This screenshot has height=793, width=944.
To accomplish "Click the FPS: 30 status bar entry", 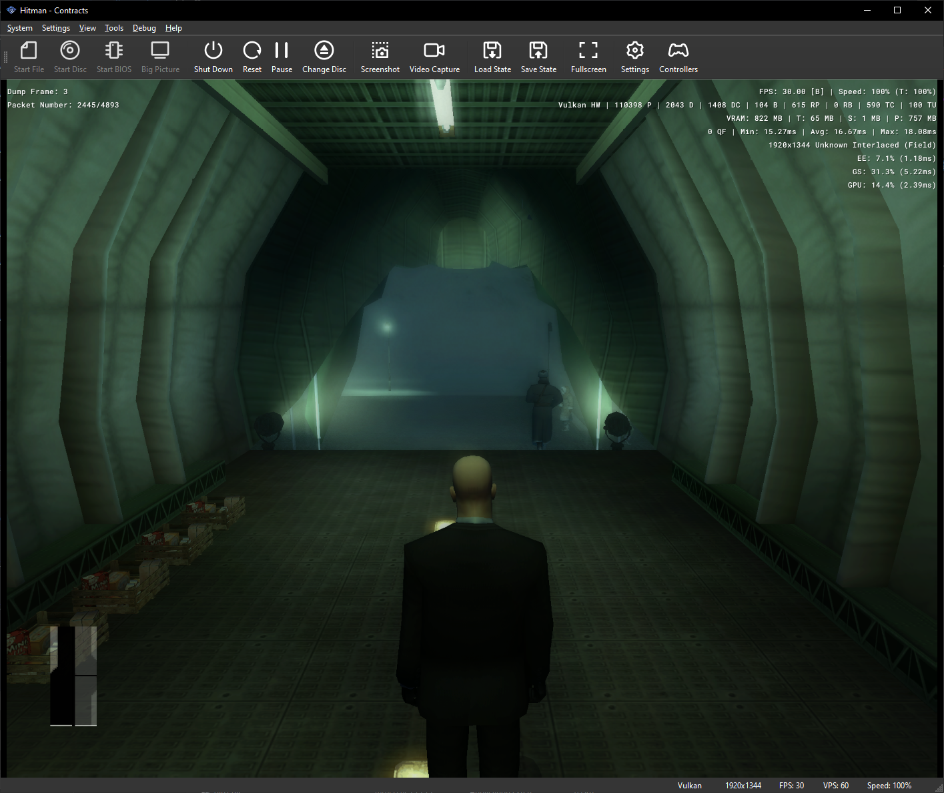I will [x=791, y=786].
